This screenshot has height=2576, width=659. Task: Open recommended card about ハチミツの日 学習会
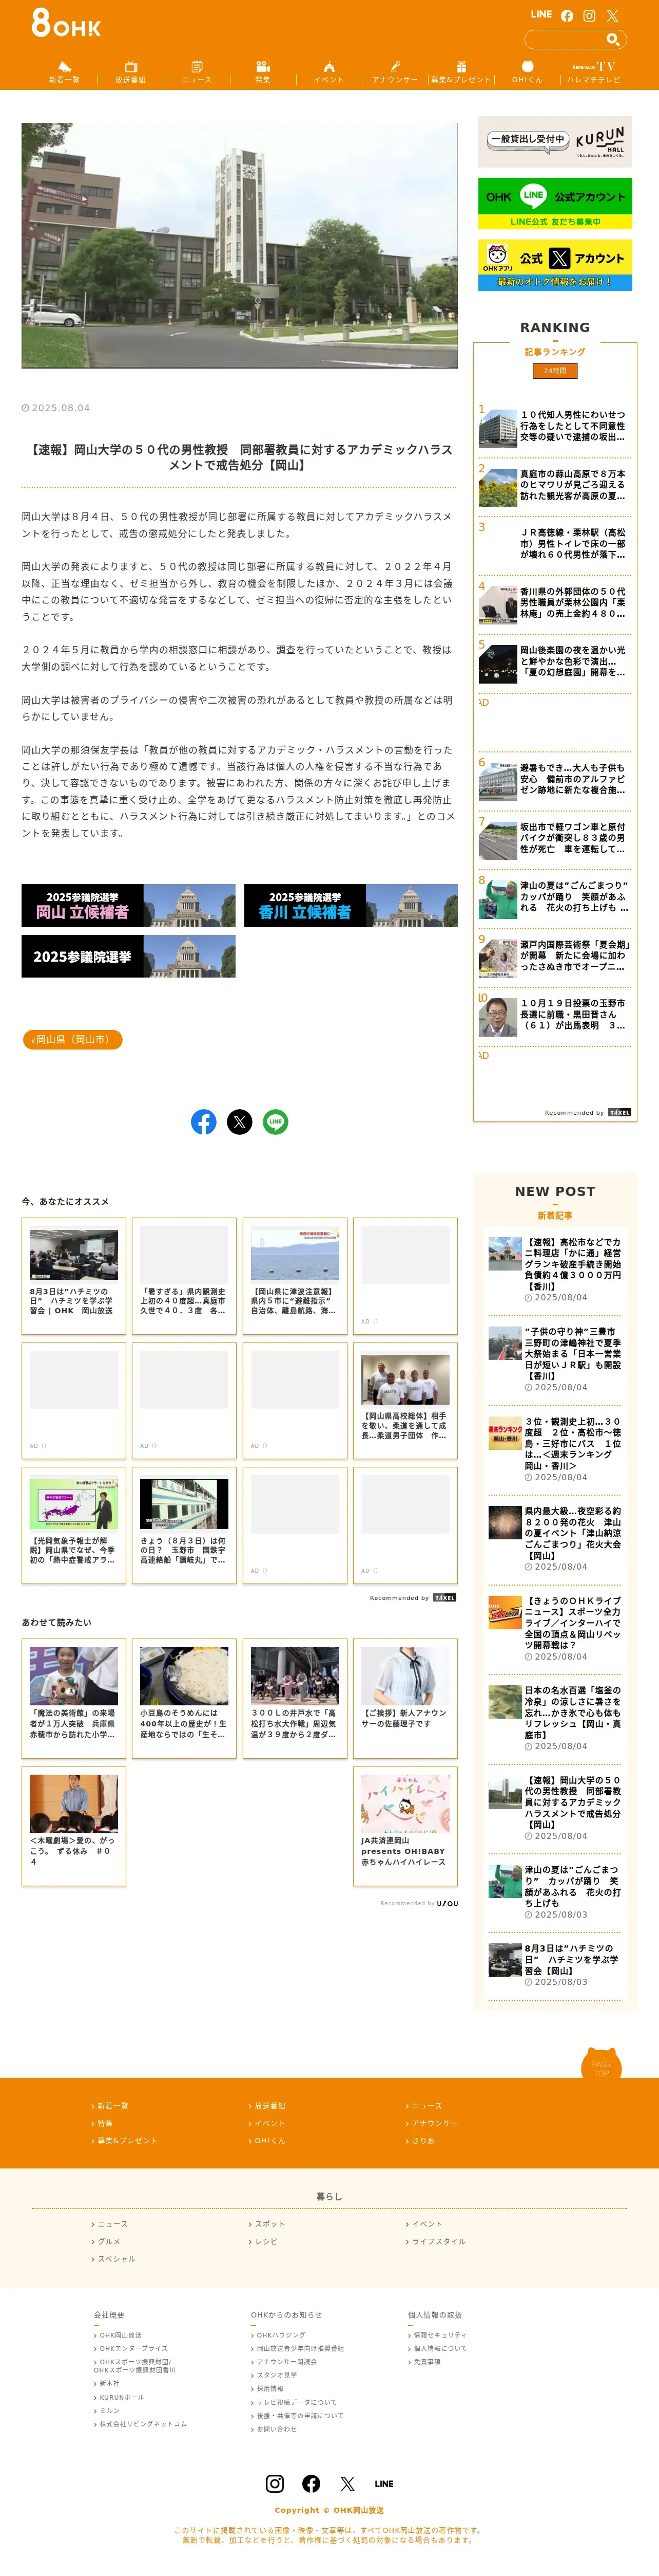pos(74,1276)
